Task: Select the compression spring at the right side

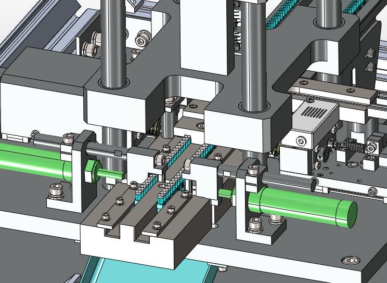Action: (355, 147)
